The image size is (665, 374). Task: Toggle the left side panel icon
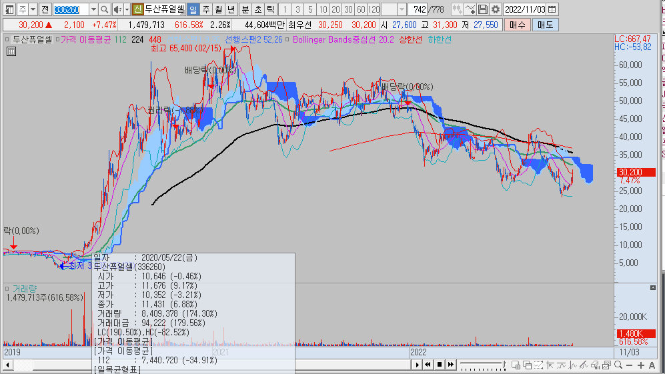(x=9, y=9)
